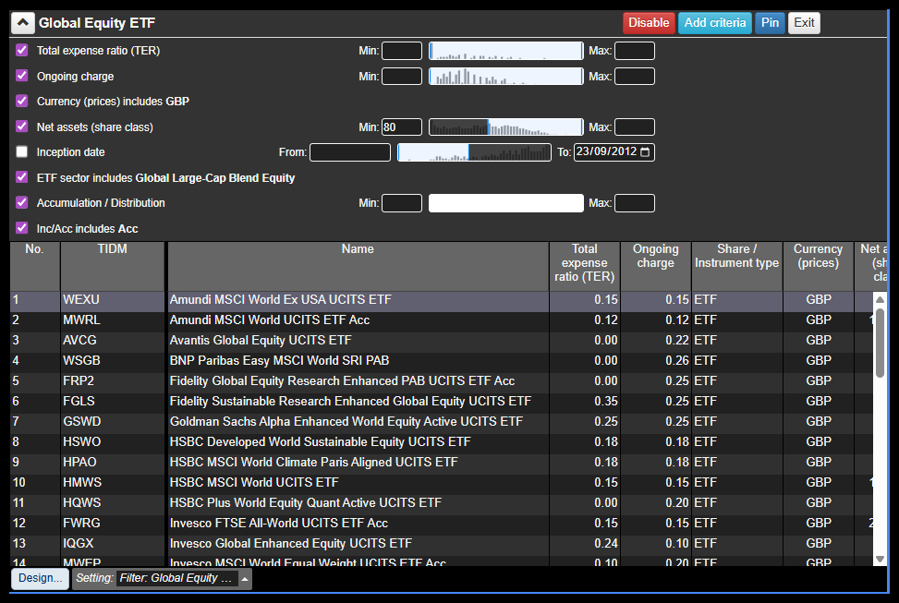Click the scroll up arrow of results table

coord(880,299)
